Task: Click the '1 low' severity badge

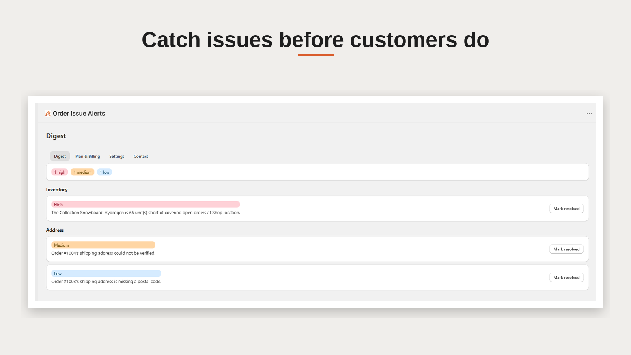Action: pyautogui.click(x=105, y=172)
